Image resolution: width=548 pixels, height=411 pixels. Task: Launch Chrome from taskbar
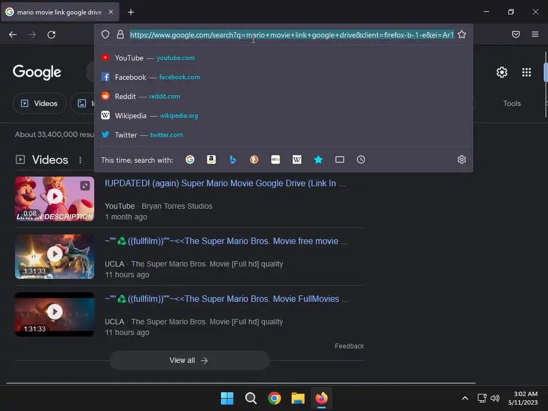point(275,398)
